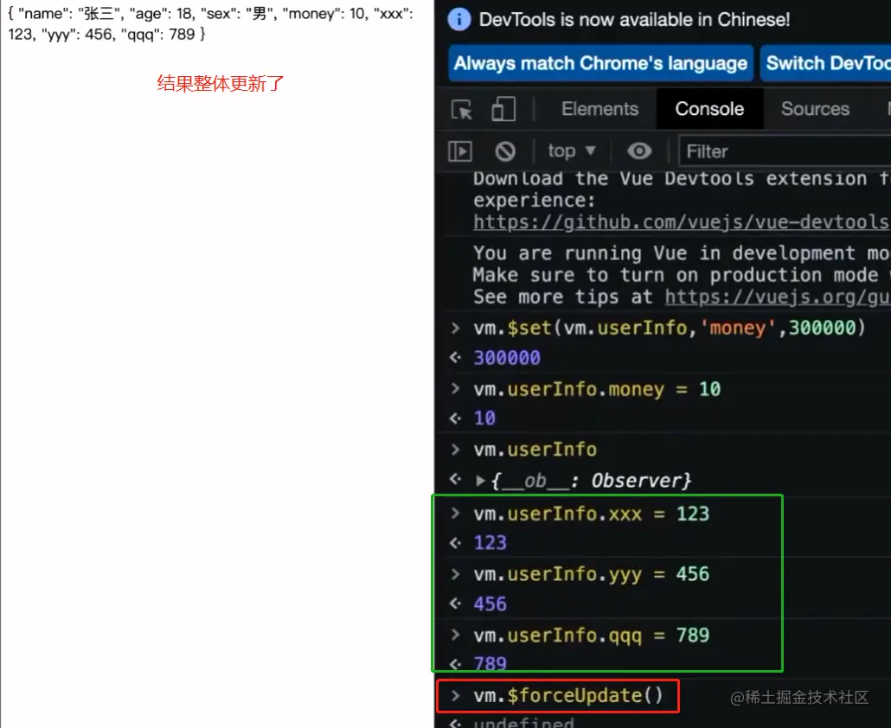
Task: Focus the console Filter input field
Action: coord(785,151)
